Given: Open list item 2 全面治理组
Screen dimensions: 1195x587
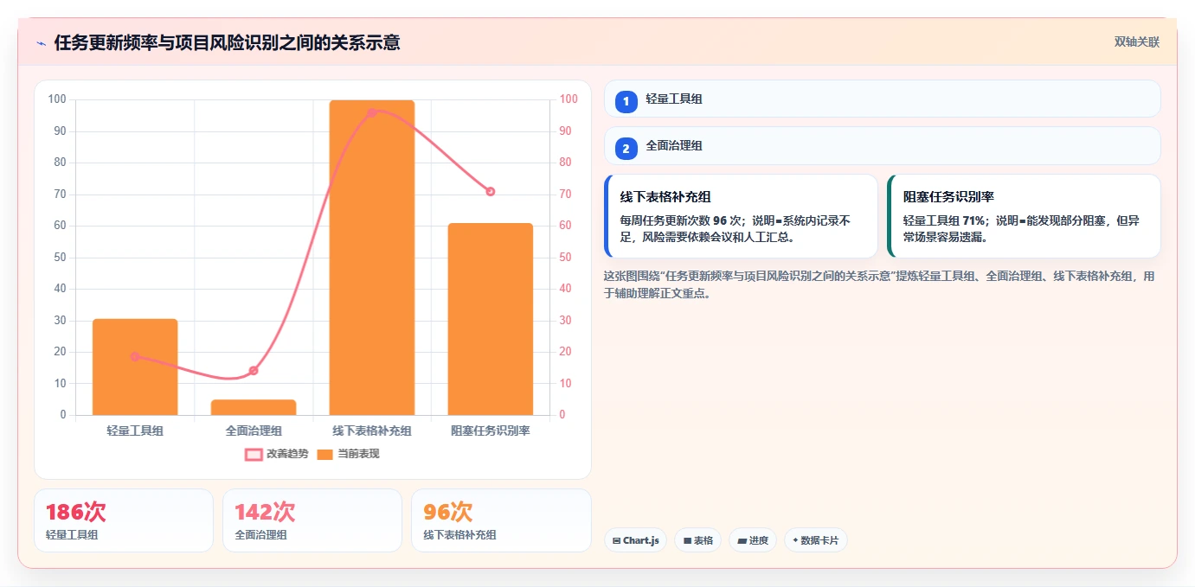Looking at the screenshot, I should [x=883, y=145].
